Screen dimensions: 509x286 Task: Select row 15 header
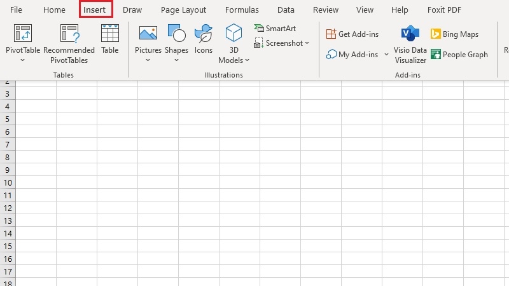8,246
